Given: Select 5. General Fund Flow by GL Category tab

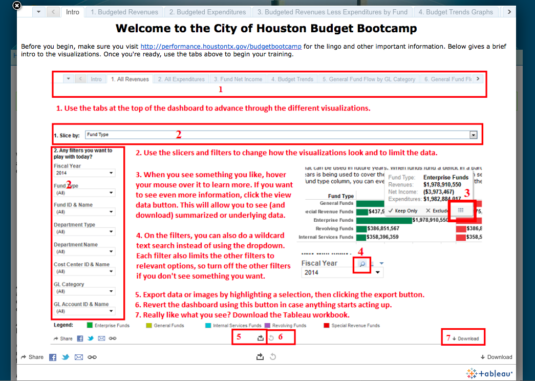Looking at the screenshot, I should tap(369, 79).
